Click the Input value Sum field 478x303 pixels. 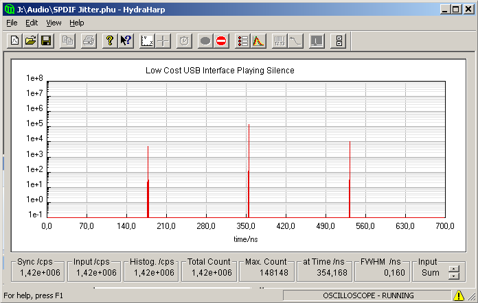[x=430, y=273]
